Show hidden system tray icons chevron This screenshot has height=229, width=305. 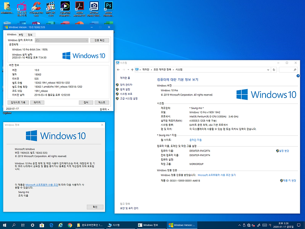click(x=239, y=225)
